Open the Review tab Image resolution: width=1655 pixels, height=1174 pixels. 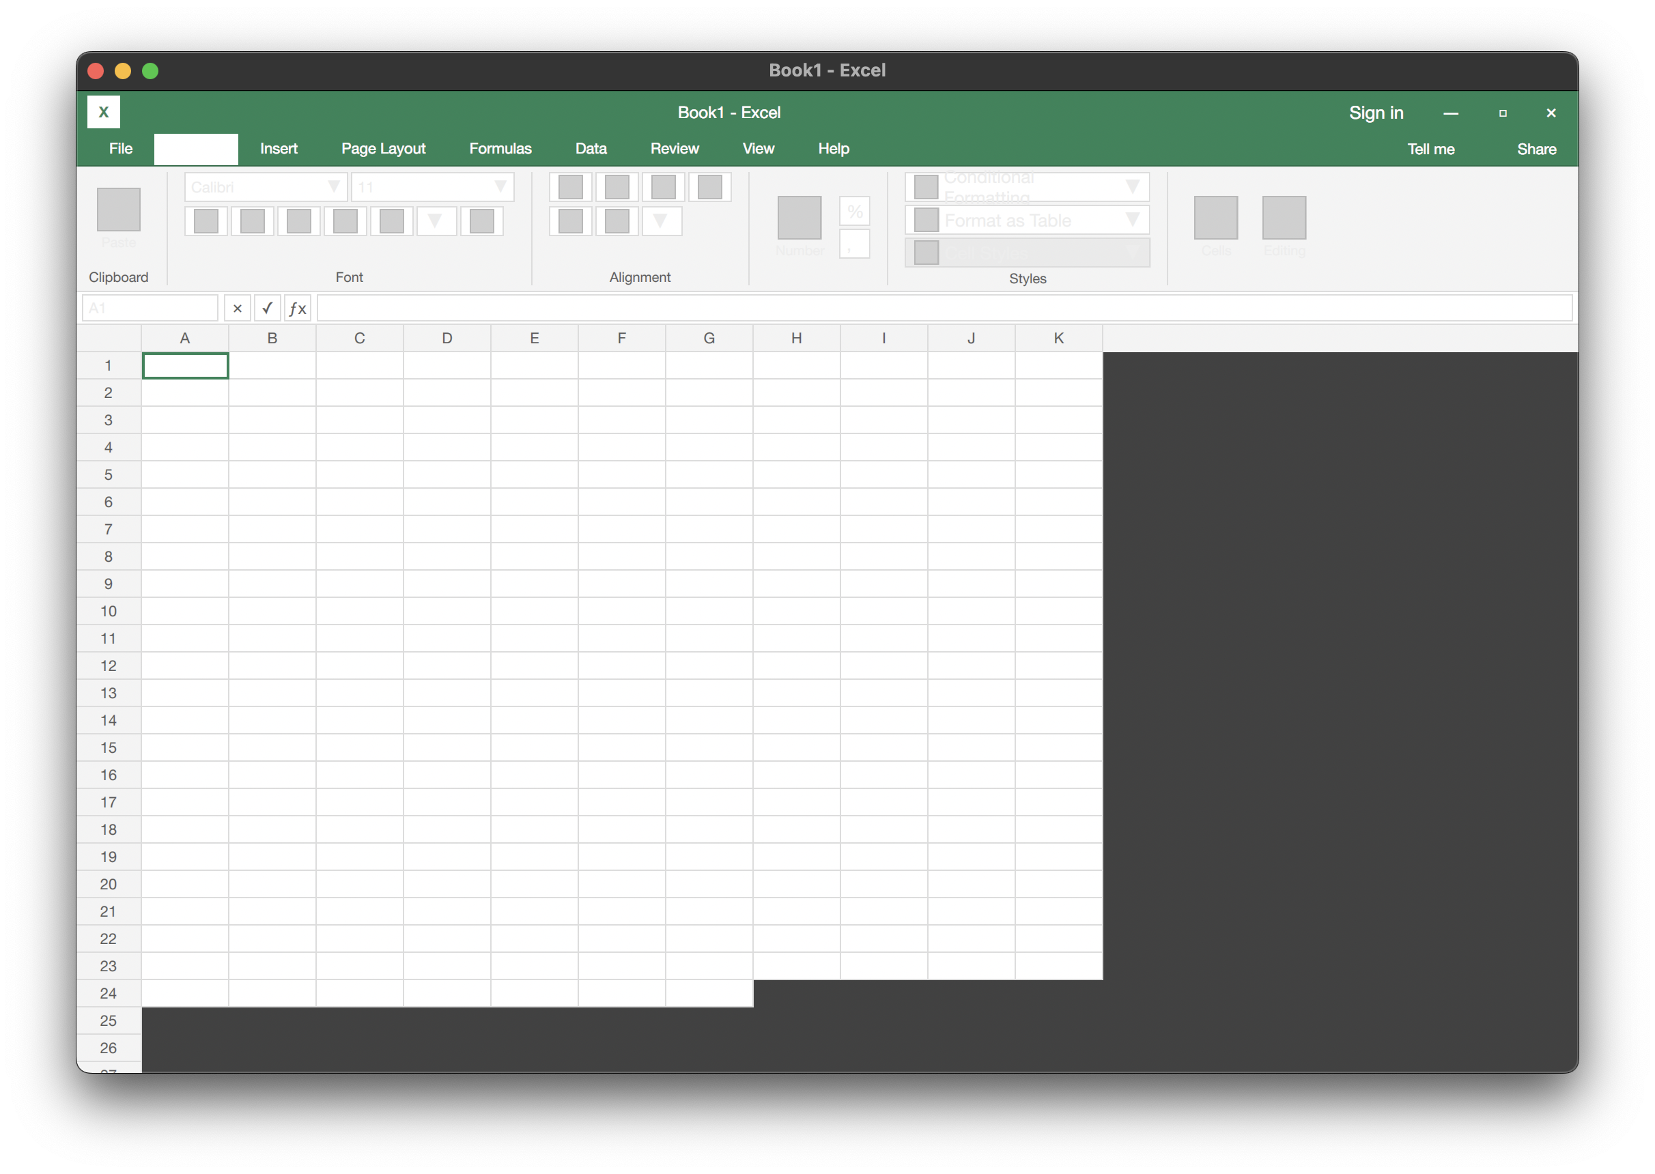tap(675, 149)
